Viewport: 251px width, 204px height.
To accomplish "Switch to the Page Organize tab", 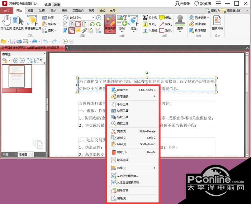I will tap(78, 11).
